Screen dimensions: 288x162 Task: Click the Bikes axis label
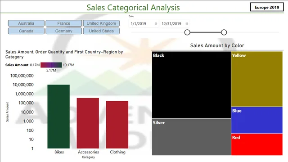coord(59,152)
